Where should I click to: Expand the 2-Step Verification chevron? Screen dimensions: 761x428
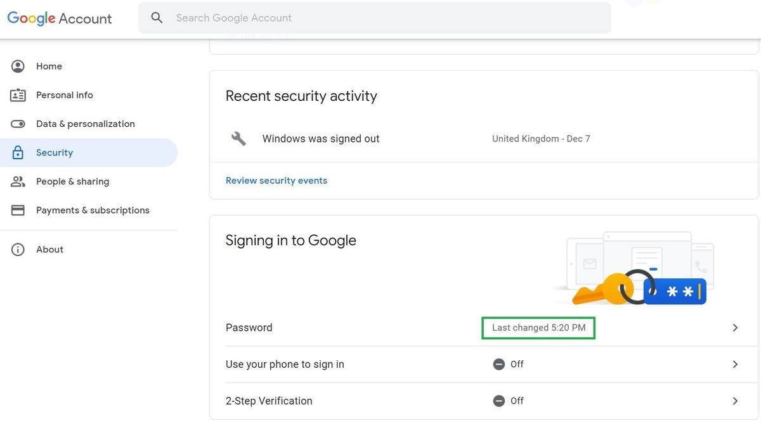coord(735,401)
